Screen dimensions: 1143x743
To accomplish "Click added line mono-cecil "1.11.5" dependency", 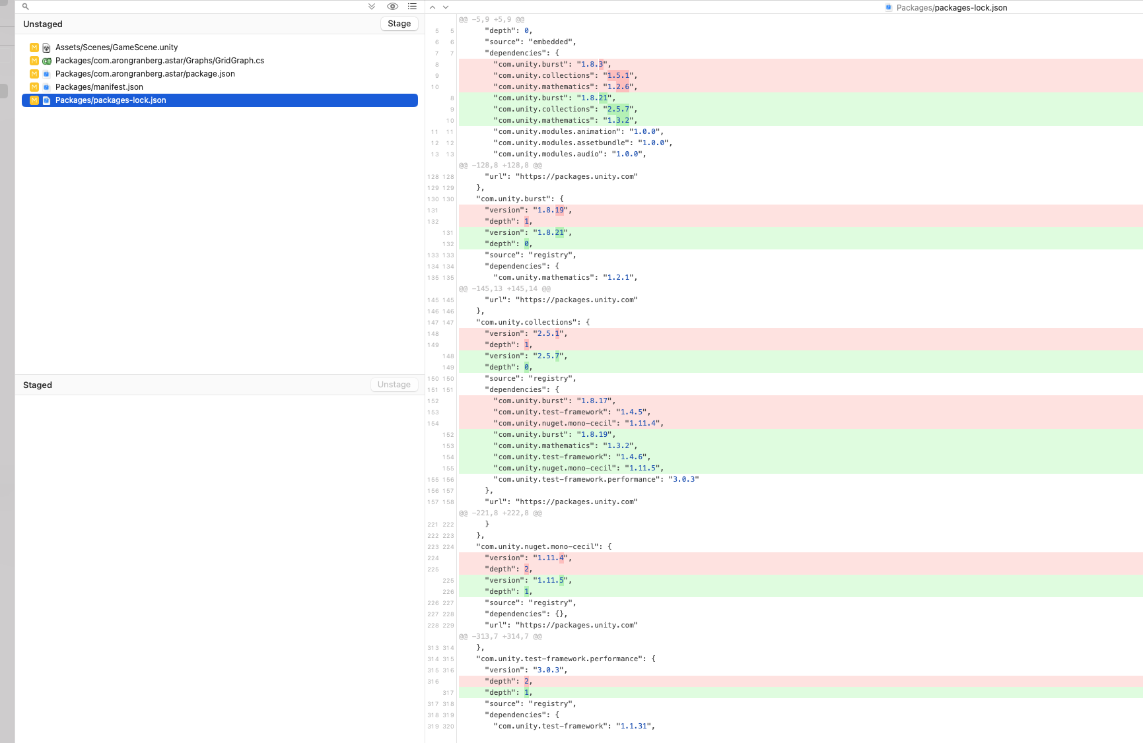I will point(800,468).
